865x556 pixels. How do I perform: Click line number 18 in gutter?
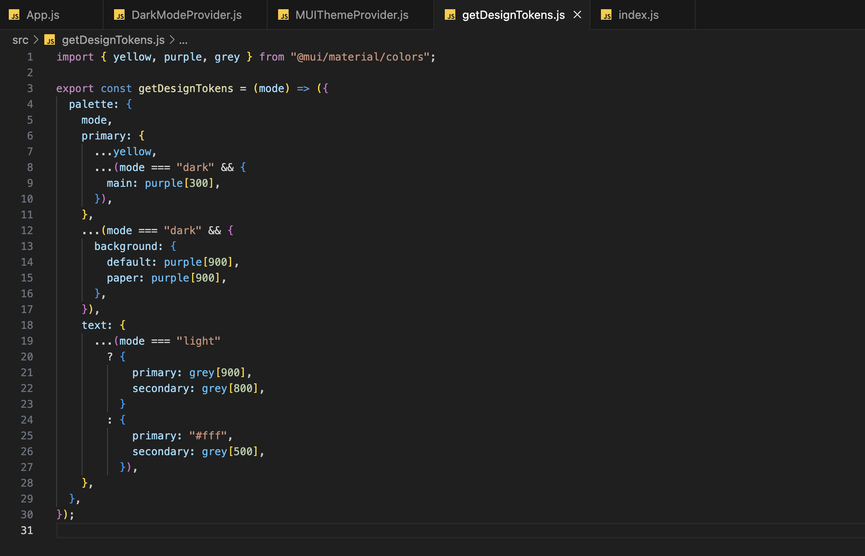click(27, 325)
